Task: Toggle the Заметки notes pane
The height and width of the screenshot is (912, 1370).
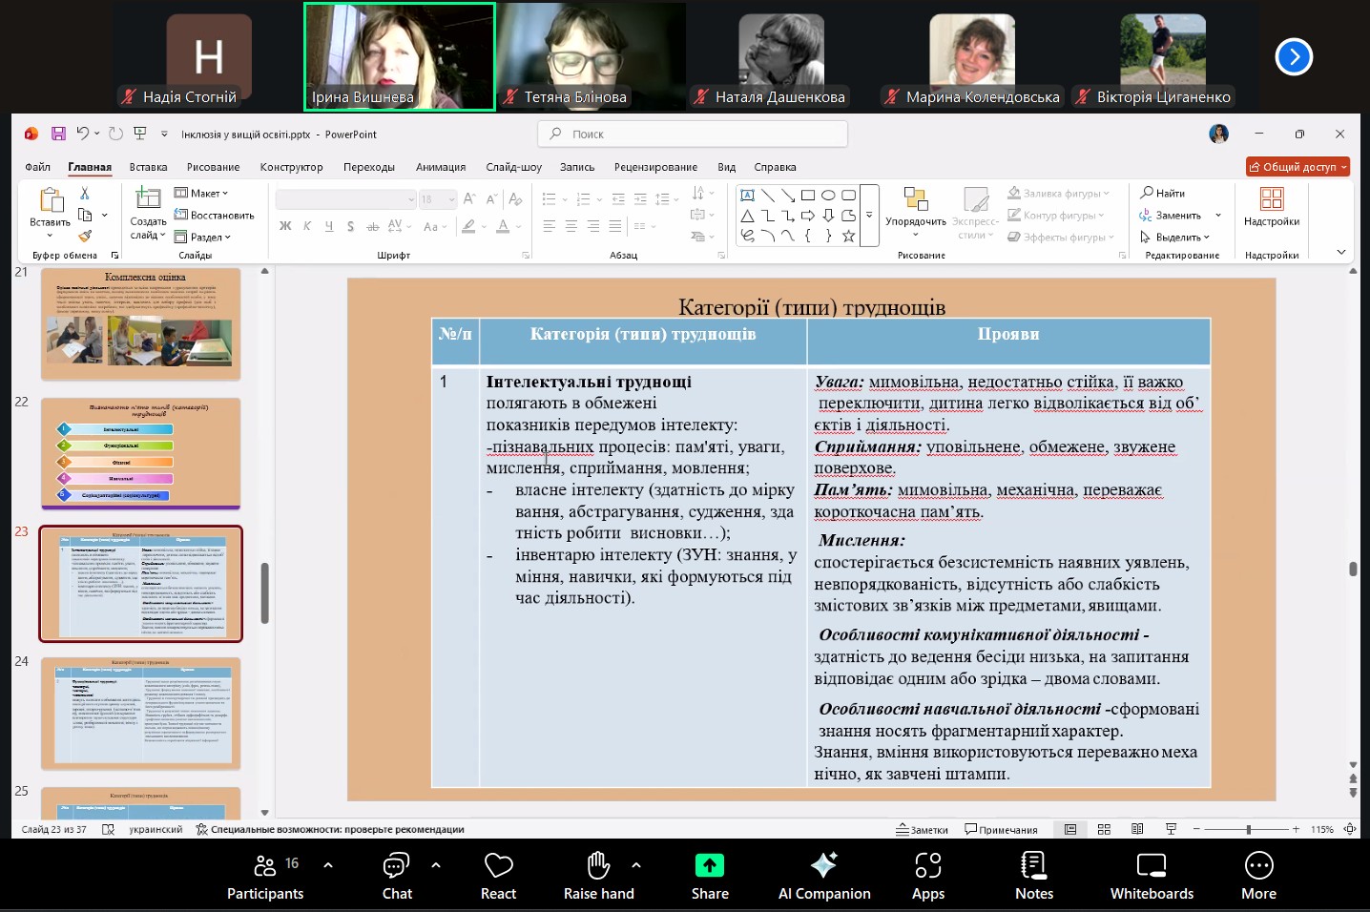Action: point(922,829)
